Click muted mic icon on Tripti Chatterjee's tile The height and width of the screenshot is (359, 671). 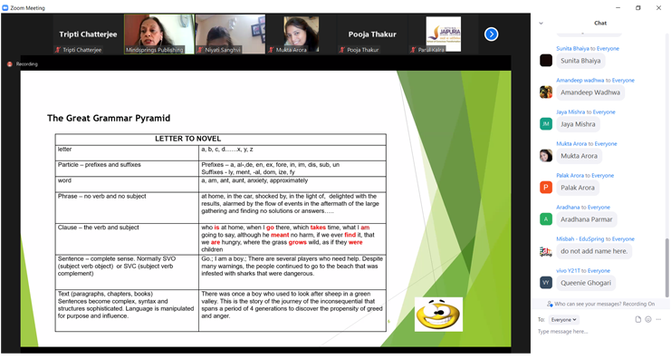[58, 50]
